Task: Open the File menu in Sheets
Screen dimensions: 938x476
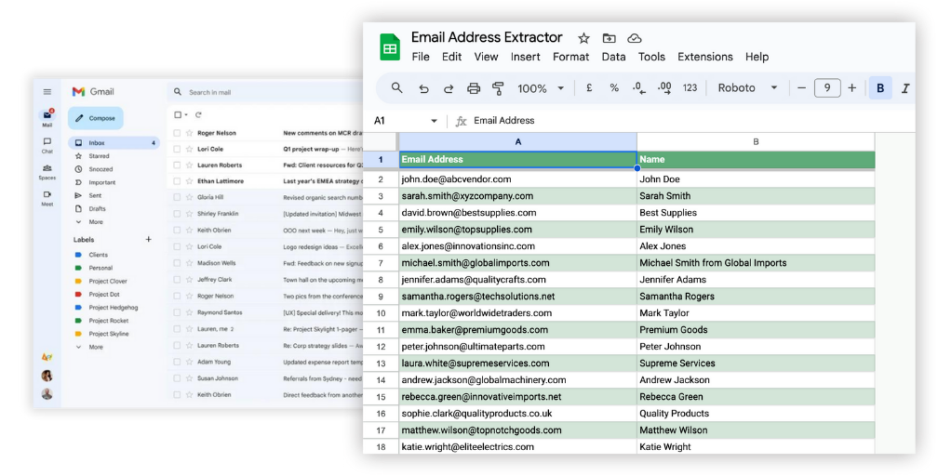Action: pyautogui.click(x=421, y=57)
